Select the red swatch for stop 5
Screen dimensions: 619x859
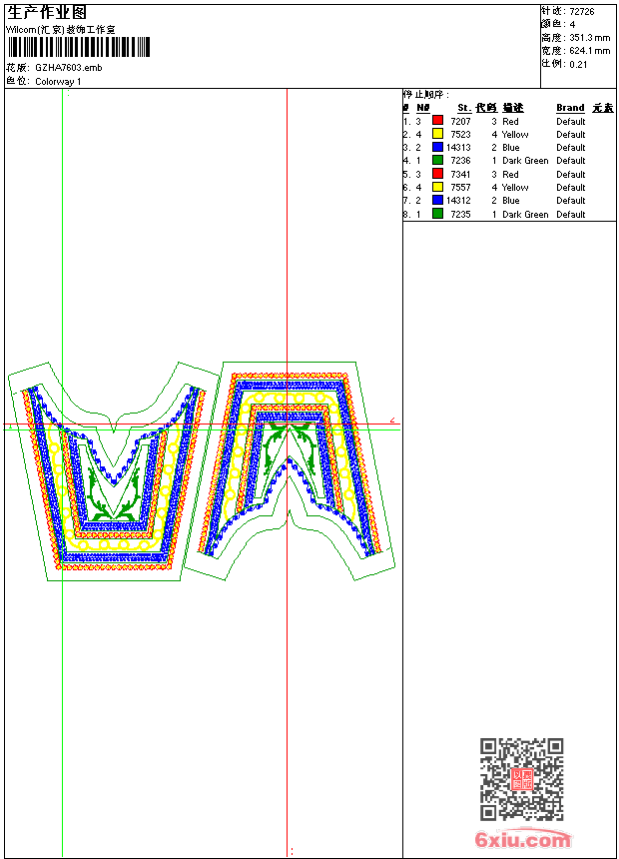pos(437,174)
